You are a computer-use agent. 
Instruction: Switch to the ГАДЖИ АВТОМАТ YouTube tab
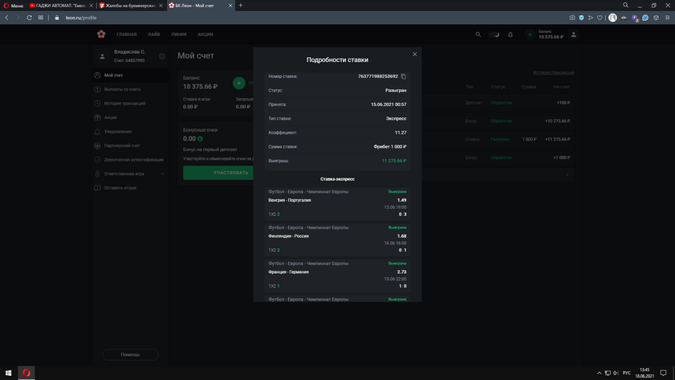(x=61, y=6)
